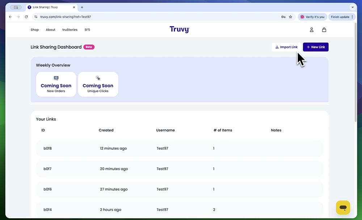Close the Link Sharing | Truvy tab

[74, 7]
